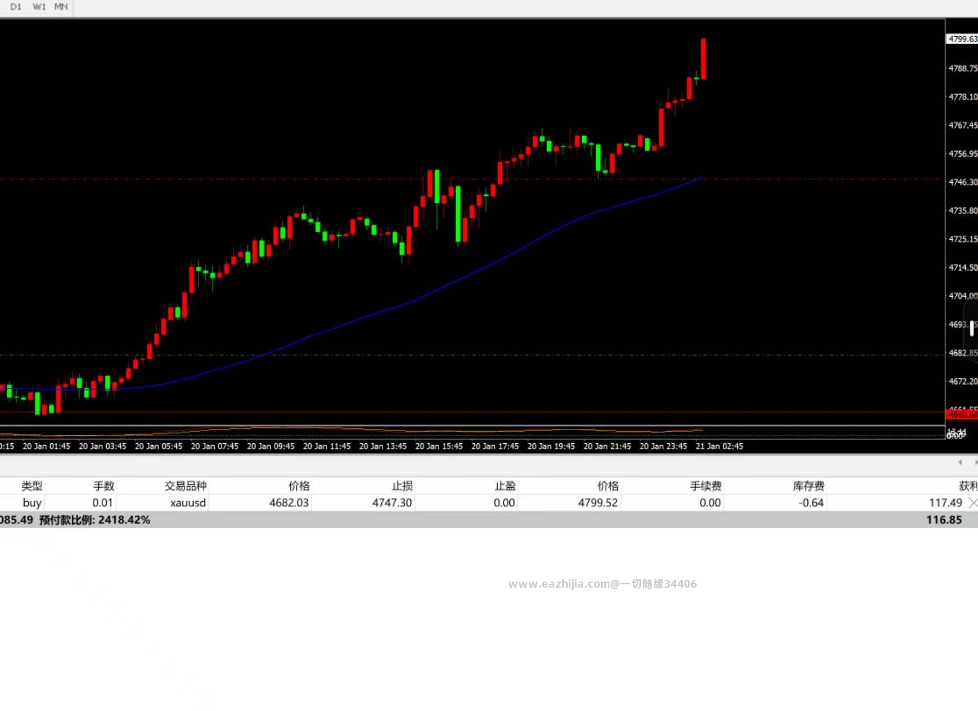Viewport: 978px width, 711px height.
Task: Click the 获利 profit column header
Action: tap(968, 486)
